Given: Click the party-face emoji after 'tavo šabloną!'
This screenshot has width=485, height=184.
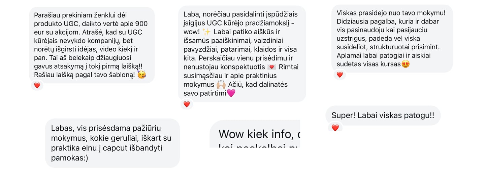Looking at the screenshot, I should tap(142, 75).
